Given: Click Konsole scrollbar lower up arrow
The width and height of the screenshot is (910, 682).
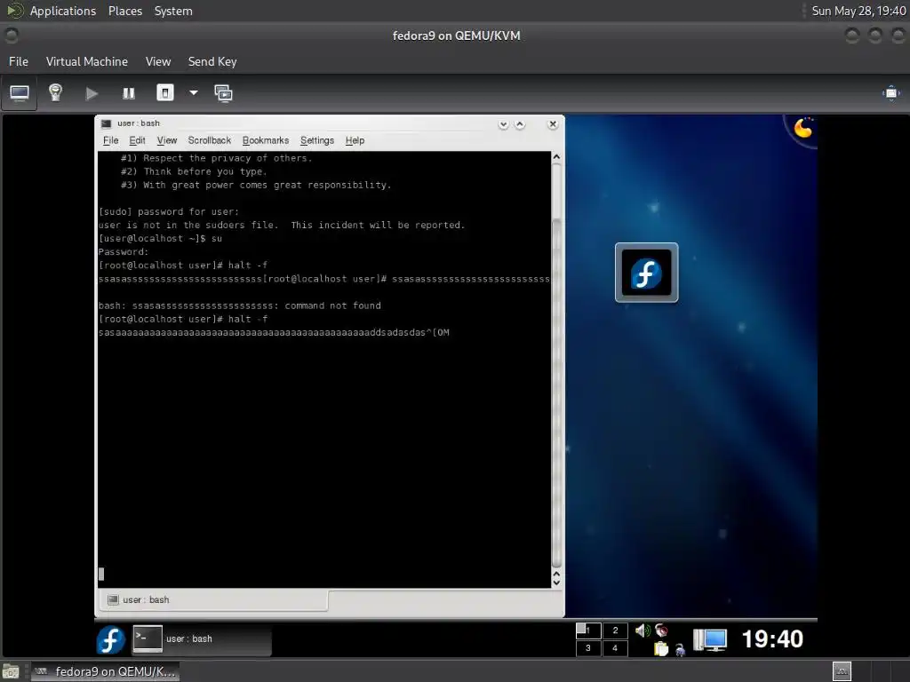Looking at the screenshot, I should 556,574.
